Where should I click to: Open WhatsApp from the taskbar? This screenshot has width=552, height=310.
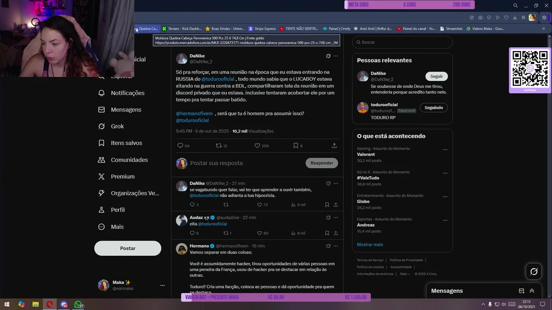coord(78,304)
